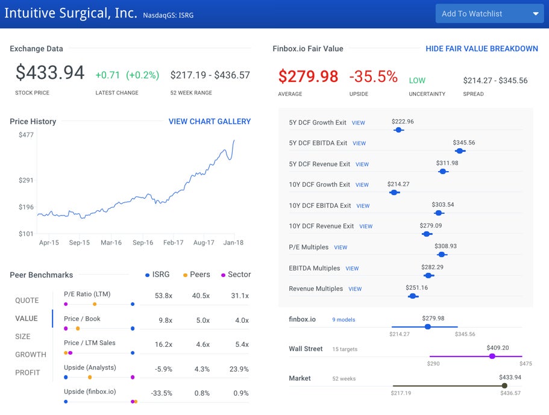Screen dimensions: 549x415
Task: Click the blue ISRG legend dot
Action: coord(148,275)
